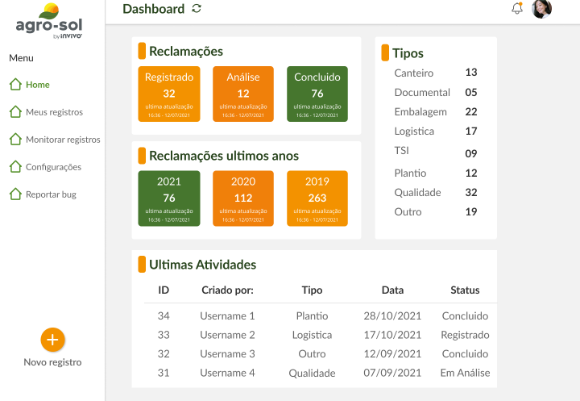580x401 pixels.
Task: Click Username 3 in activities table
Action: pyautogui.click(x=227, y=353)
